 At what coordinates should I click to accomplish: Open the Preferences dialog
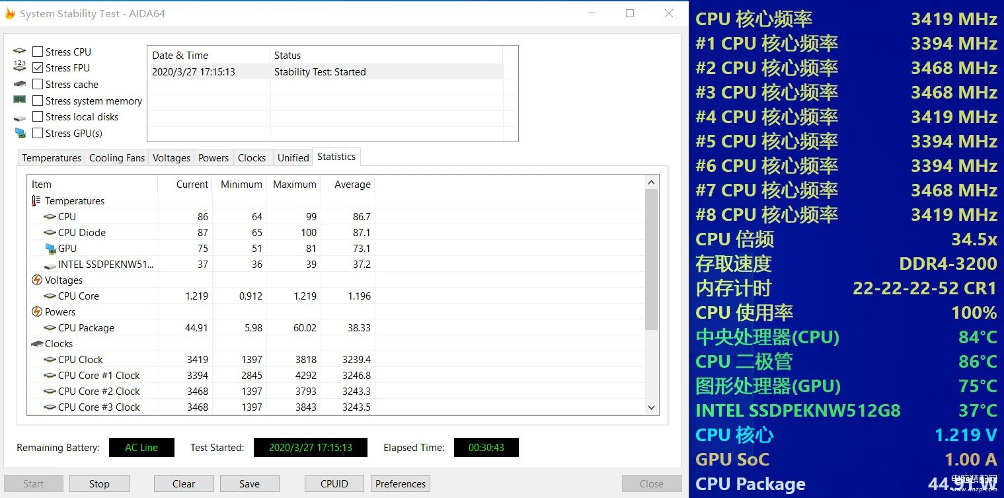click(x=400, y=483)
